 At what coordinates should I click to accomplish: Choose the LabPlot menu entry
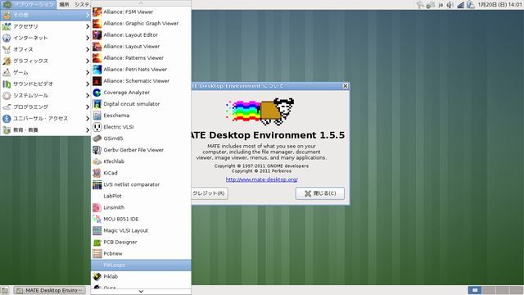click(x=141, y=196)
